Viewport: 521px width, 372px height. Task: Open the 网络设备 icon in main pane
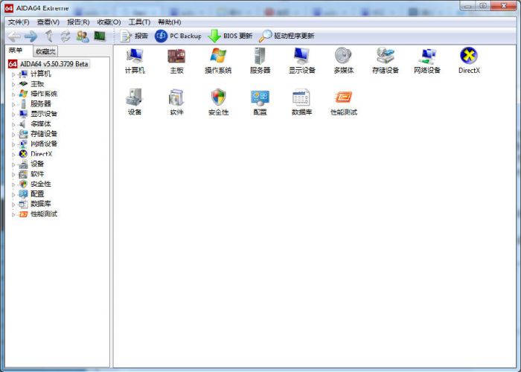[427, 60]
